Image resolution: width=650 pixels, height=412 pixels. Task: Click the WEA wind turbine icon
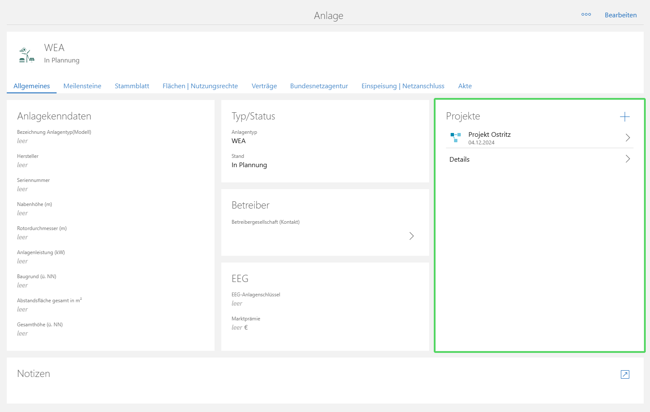pos(27,55)
